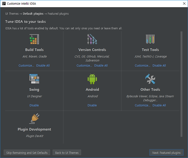Click the Plugin Development plug icon

pyautogui.click(x=34, y=119)
